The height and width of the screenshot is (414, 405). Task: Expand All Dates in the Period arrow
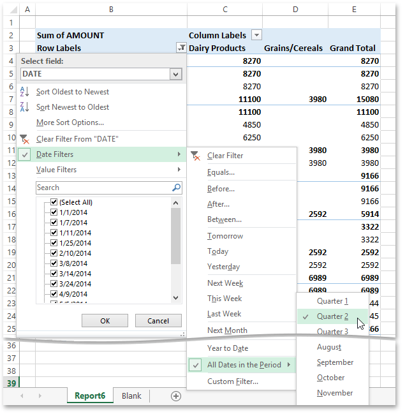point(289,365)
